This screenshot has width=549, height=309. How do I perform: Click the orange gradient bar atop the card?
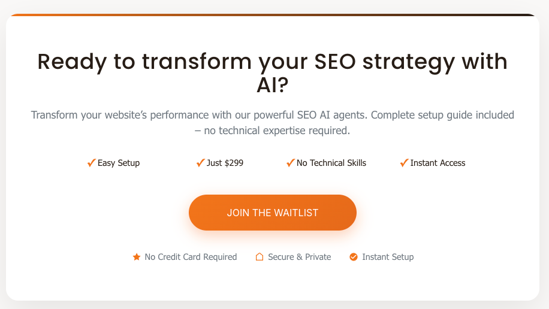click(x=273, y=15)
